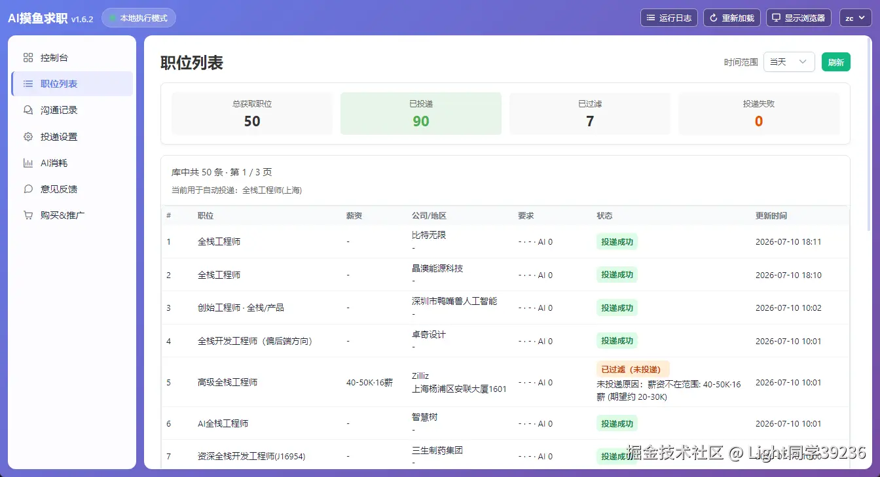The image size is (880, 477).
Task: Open the zc user account dropdown
Action: (x=855, y=18)
